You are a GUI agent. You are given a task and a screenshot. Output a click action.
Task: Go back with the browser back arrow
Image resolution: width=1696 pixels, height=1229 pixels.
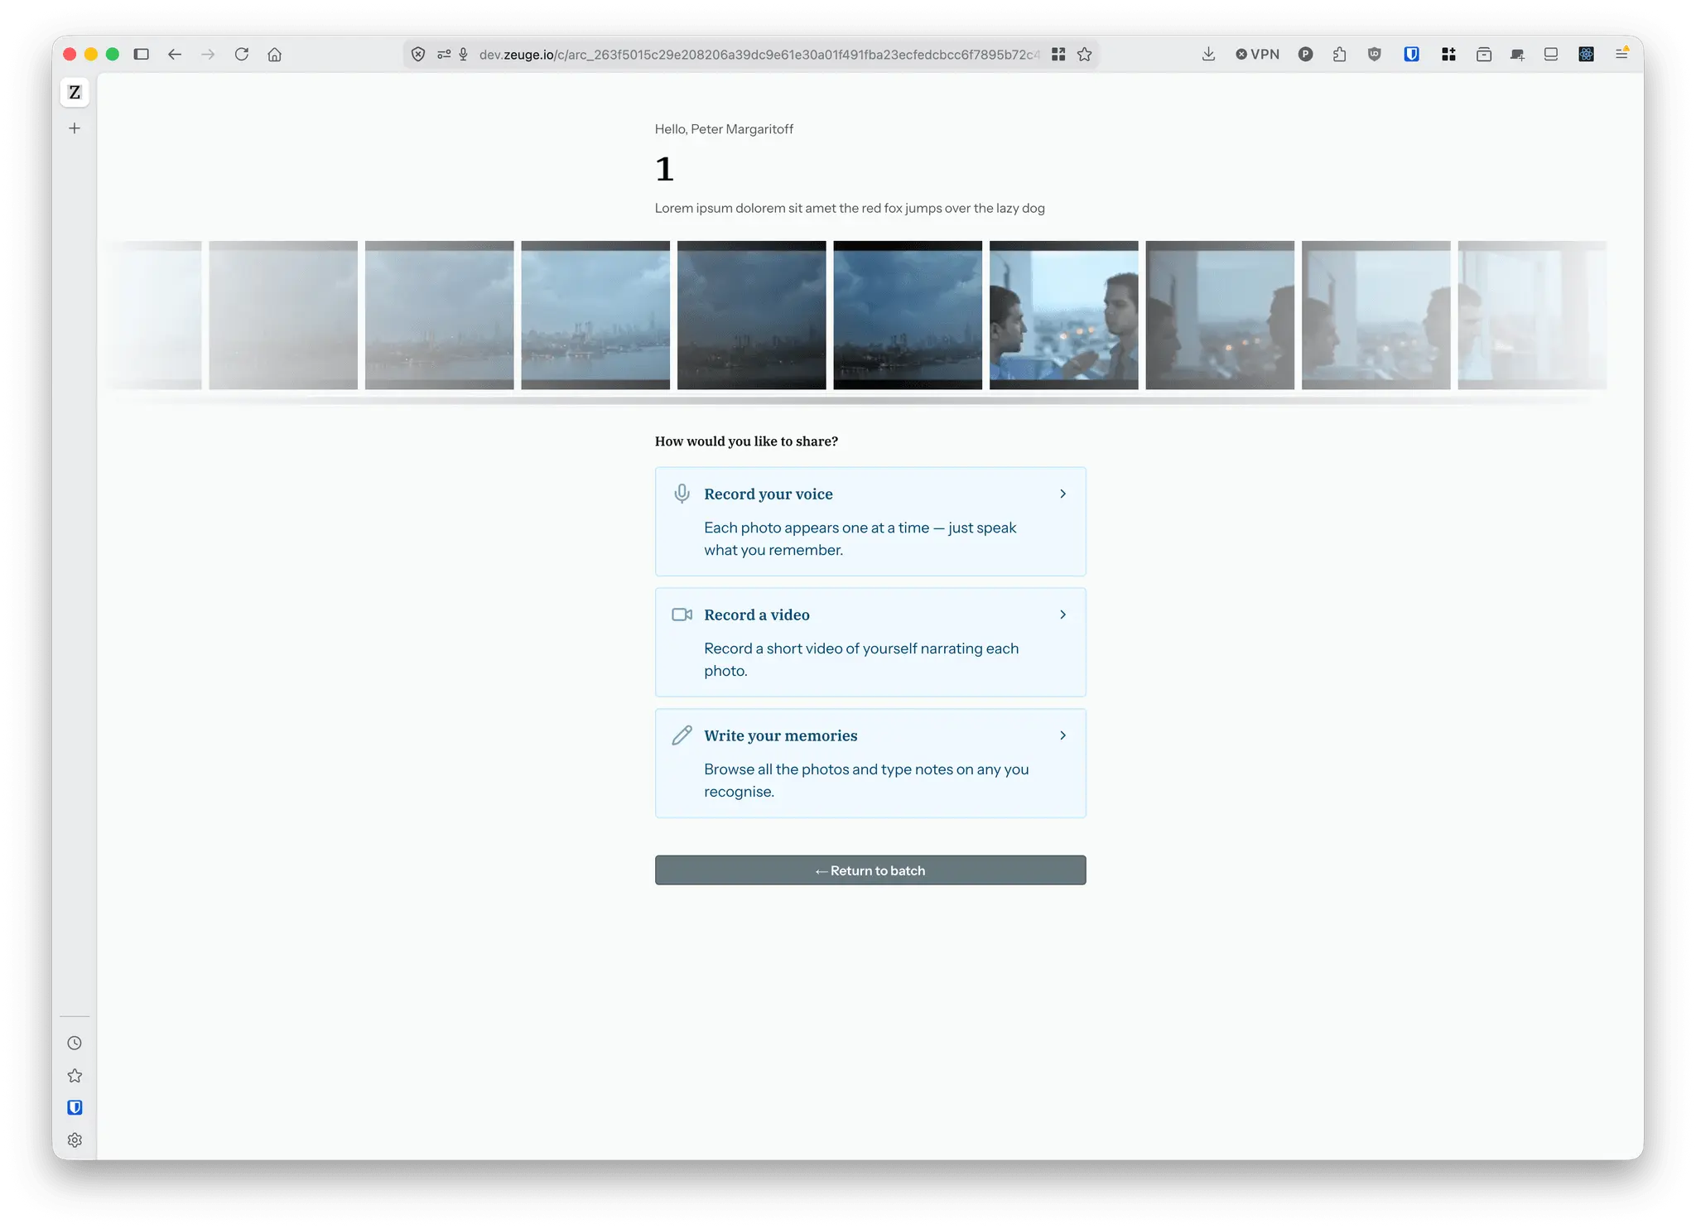175,55
